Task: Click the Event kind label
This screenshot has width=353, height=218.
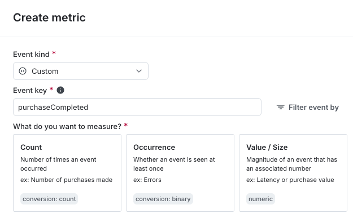Action: (x=31, y=54)
